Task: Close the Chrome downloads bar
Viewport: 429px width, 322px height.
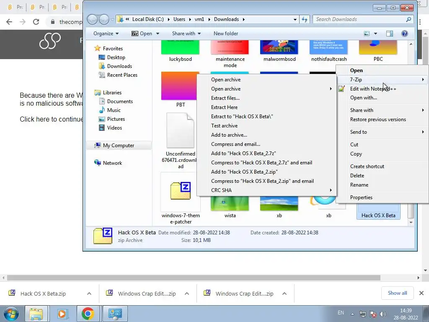Action: tap(421, 293)
